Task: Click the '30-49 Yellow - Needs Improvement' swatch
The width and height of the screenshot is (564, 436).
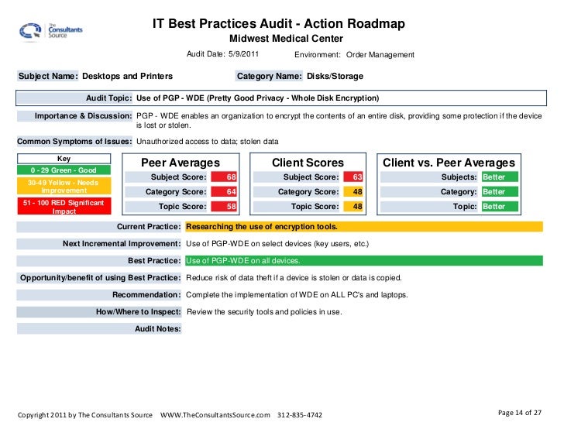Action: [x=64, y=186]
